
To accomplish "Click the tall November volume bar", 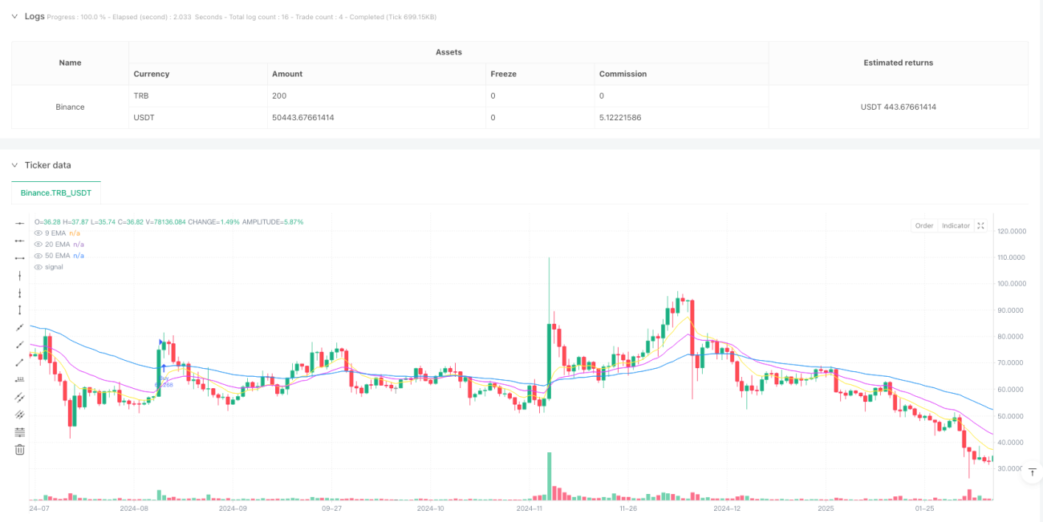I will [550, 476].
